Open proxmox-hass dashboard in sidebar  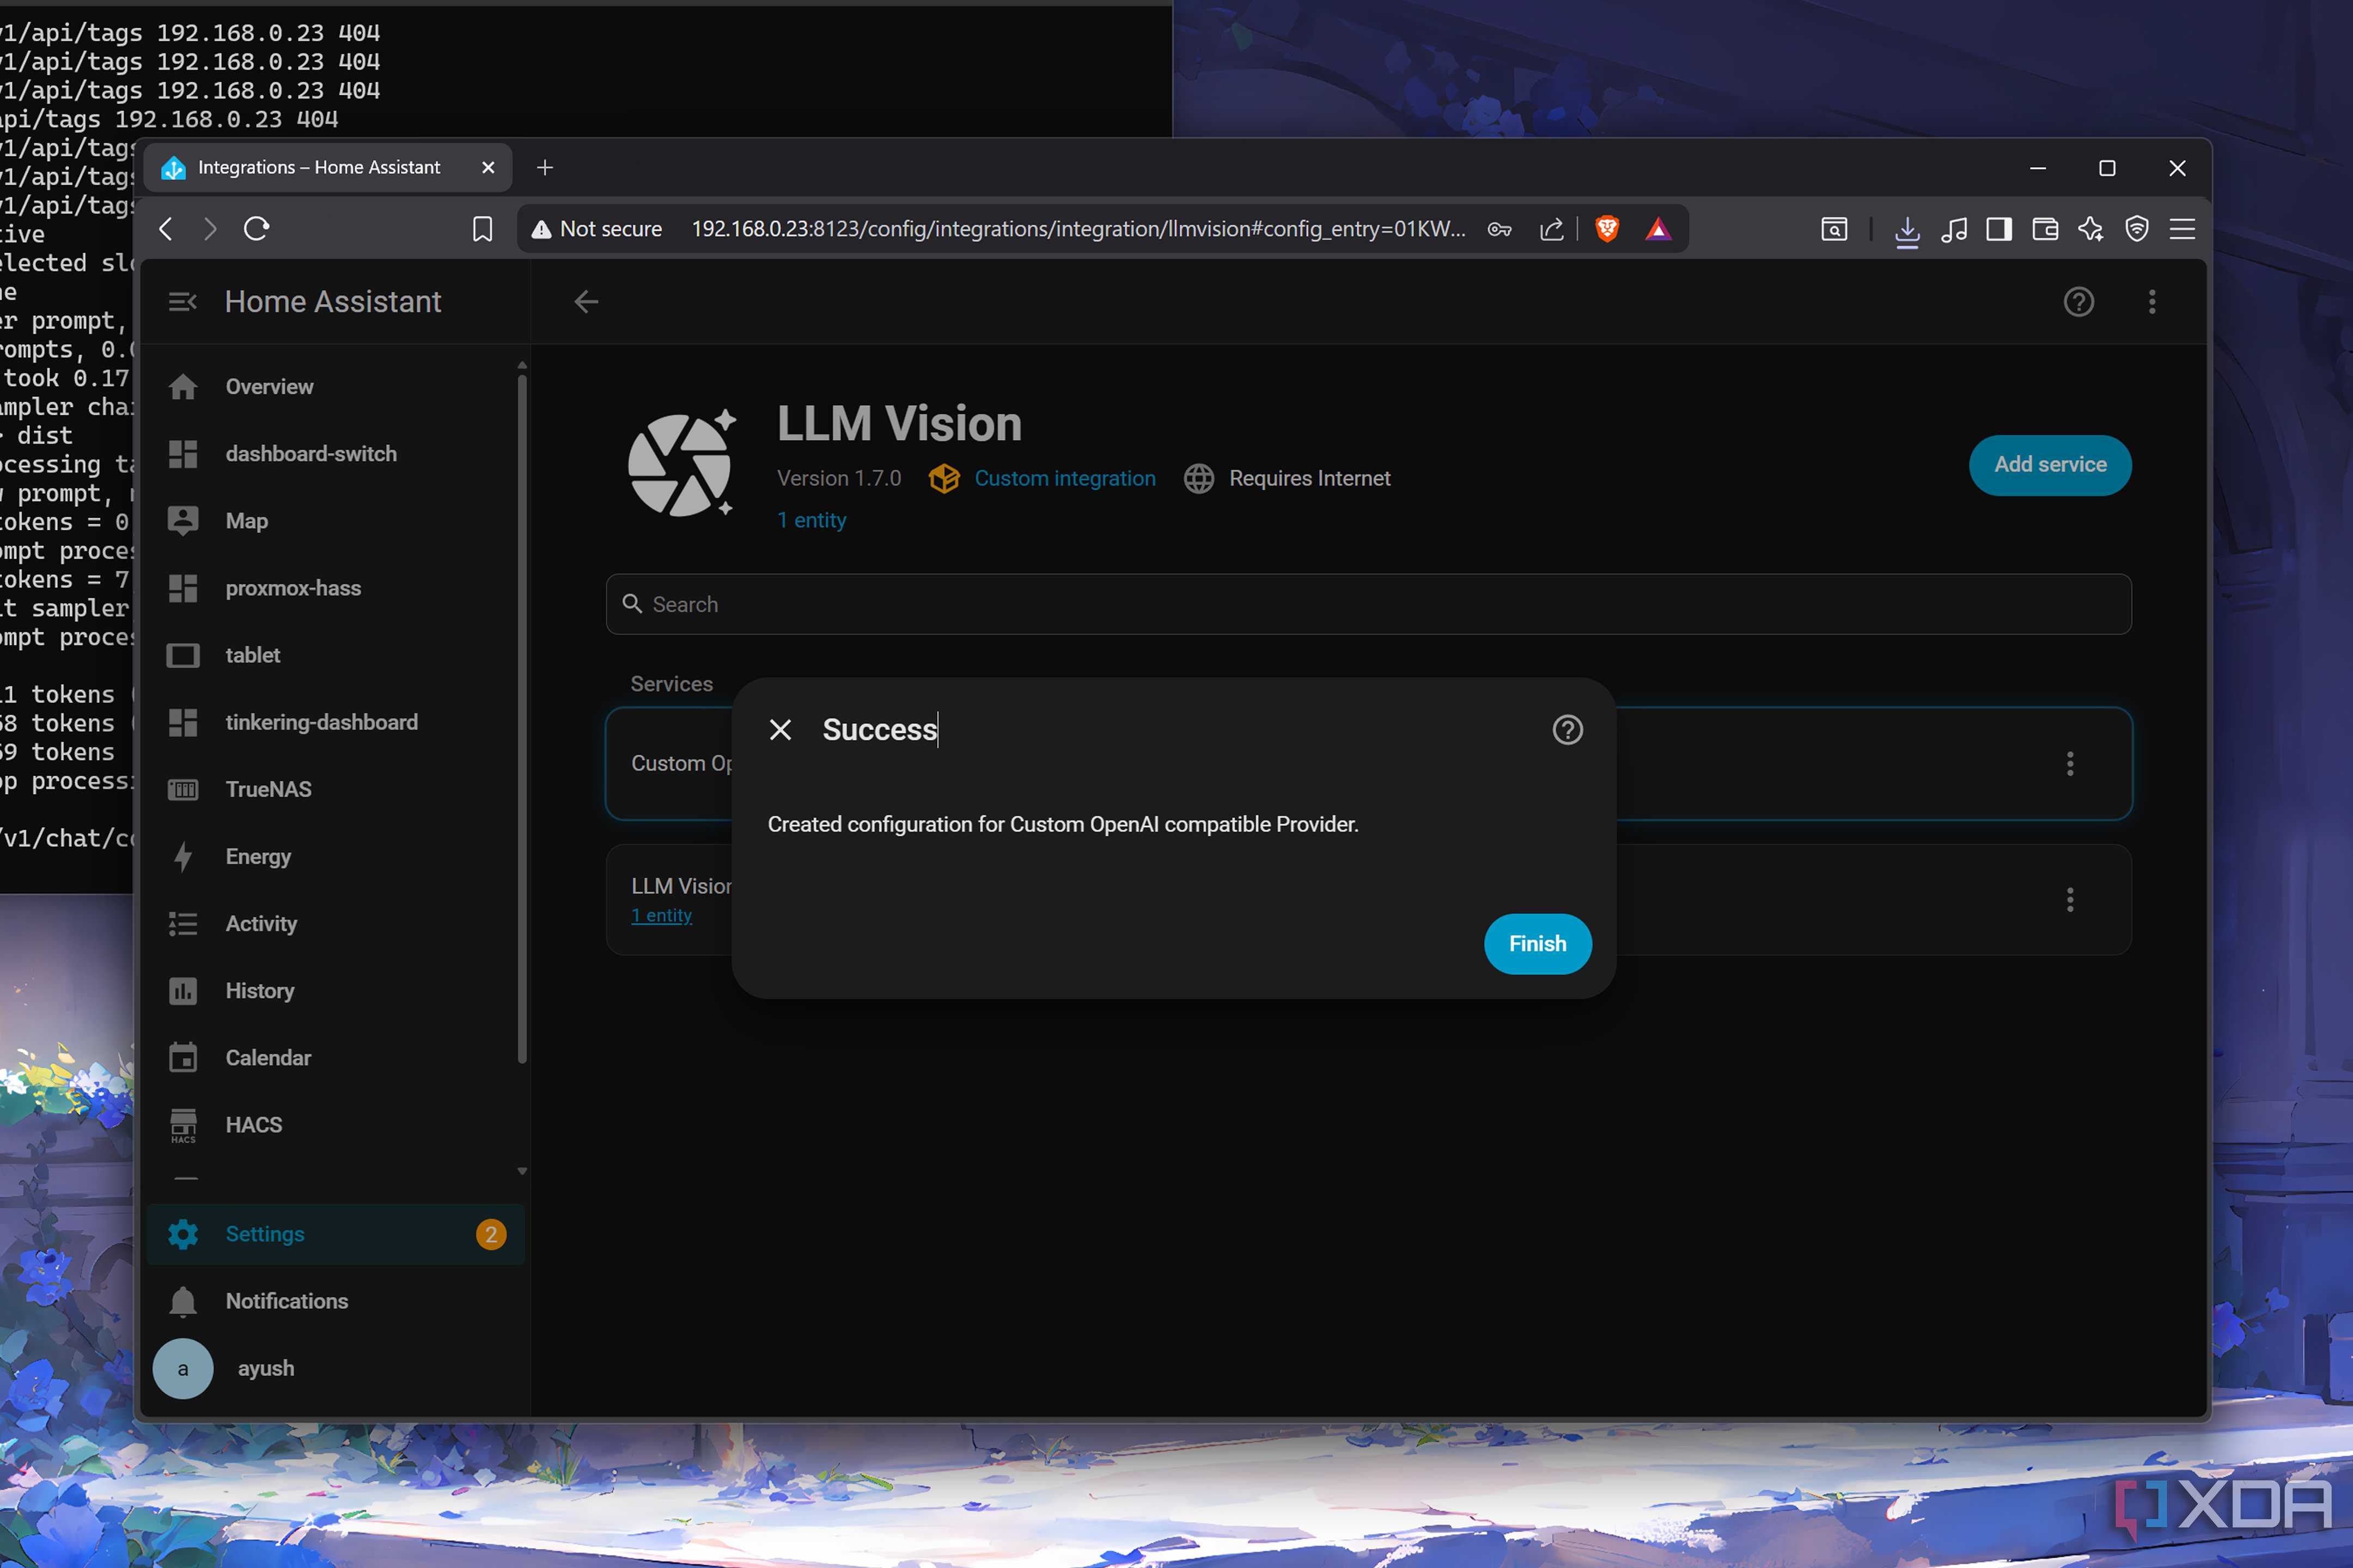[x=335, y=588]
